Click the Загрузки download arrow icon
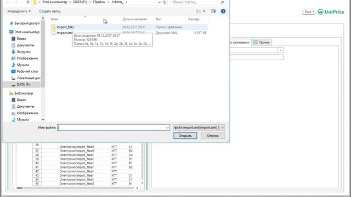Viewport: 351px width, 197px height. 13,51
